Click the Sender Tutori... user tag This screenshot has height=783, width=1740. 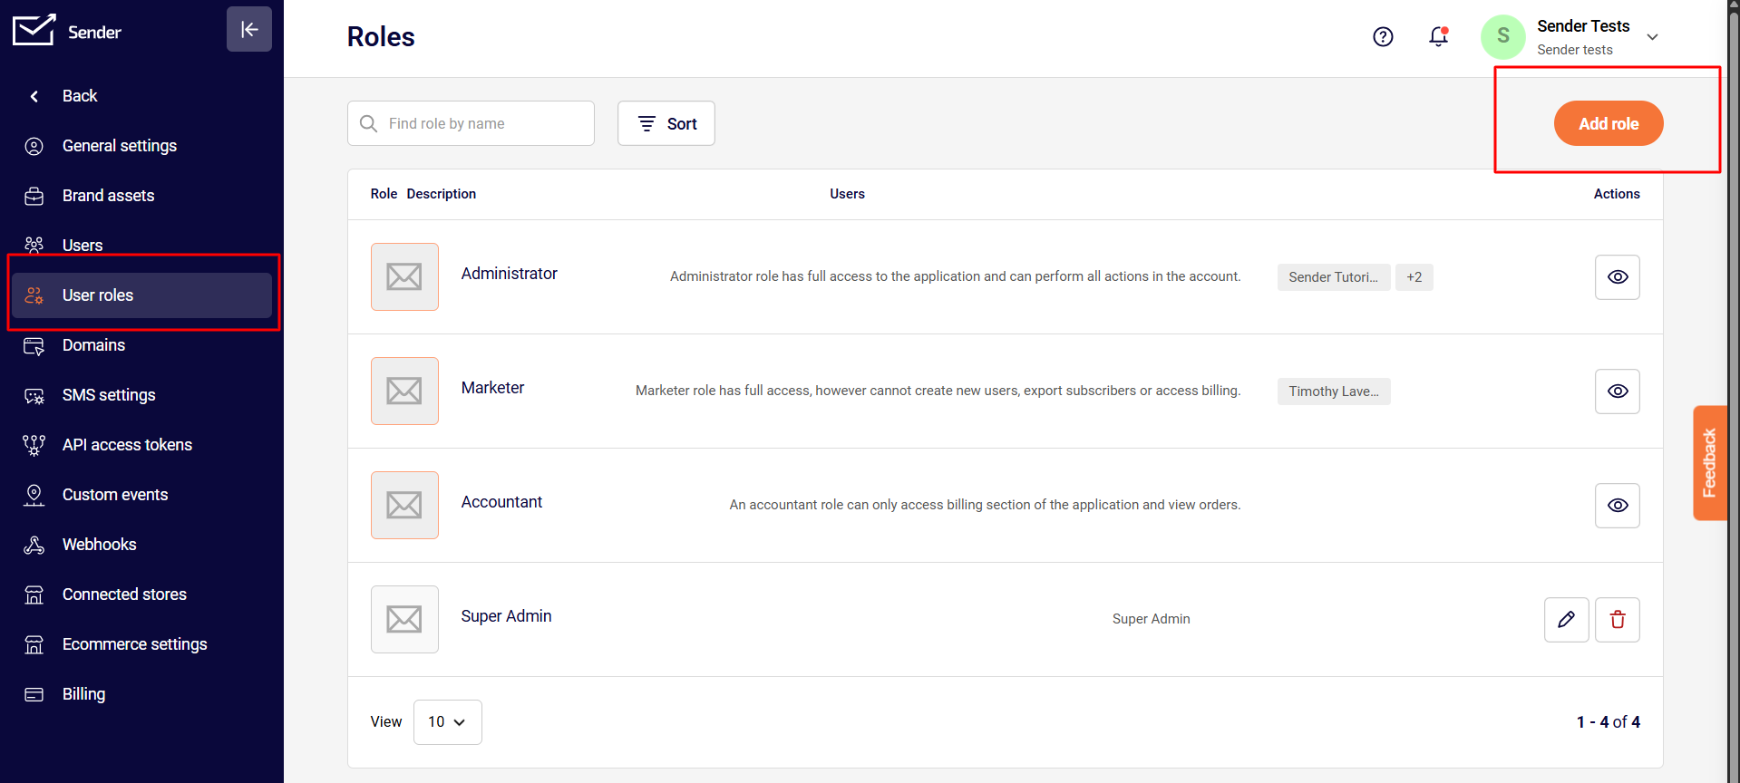1334,277
